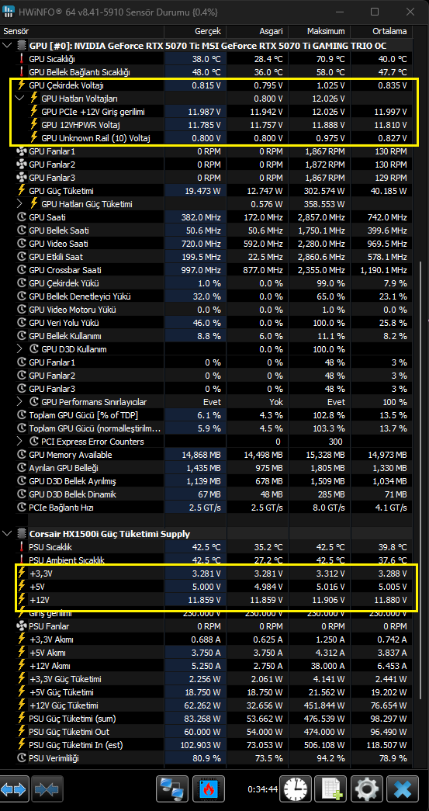Expand GPU D3D Kullanım subgroup
429x811 pixels.
click(x=19, y=349)
